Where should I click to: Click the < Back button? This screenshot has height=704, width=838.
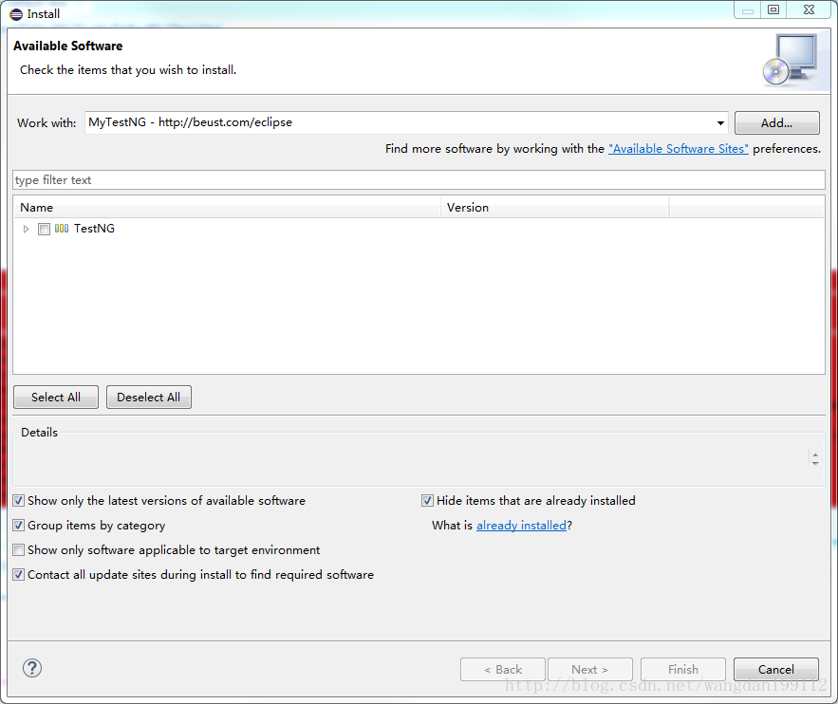(503, 669)
